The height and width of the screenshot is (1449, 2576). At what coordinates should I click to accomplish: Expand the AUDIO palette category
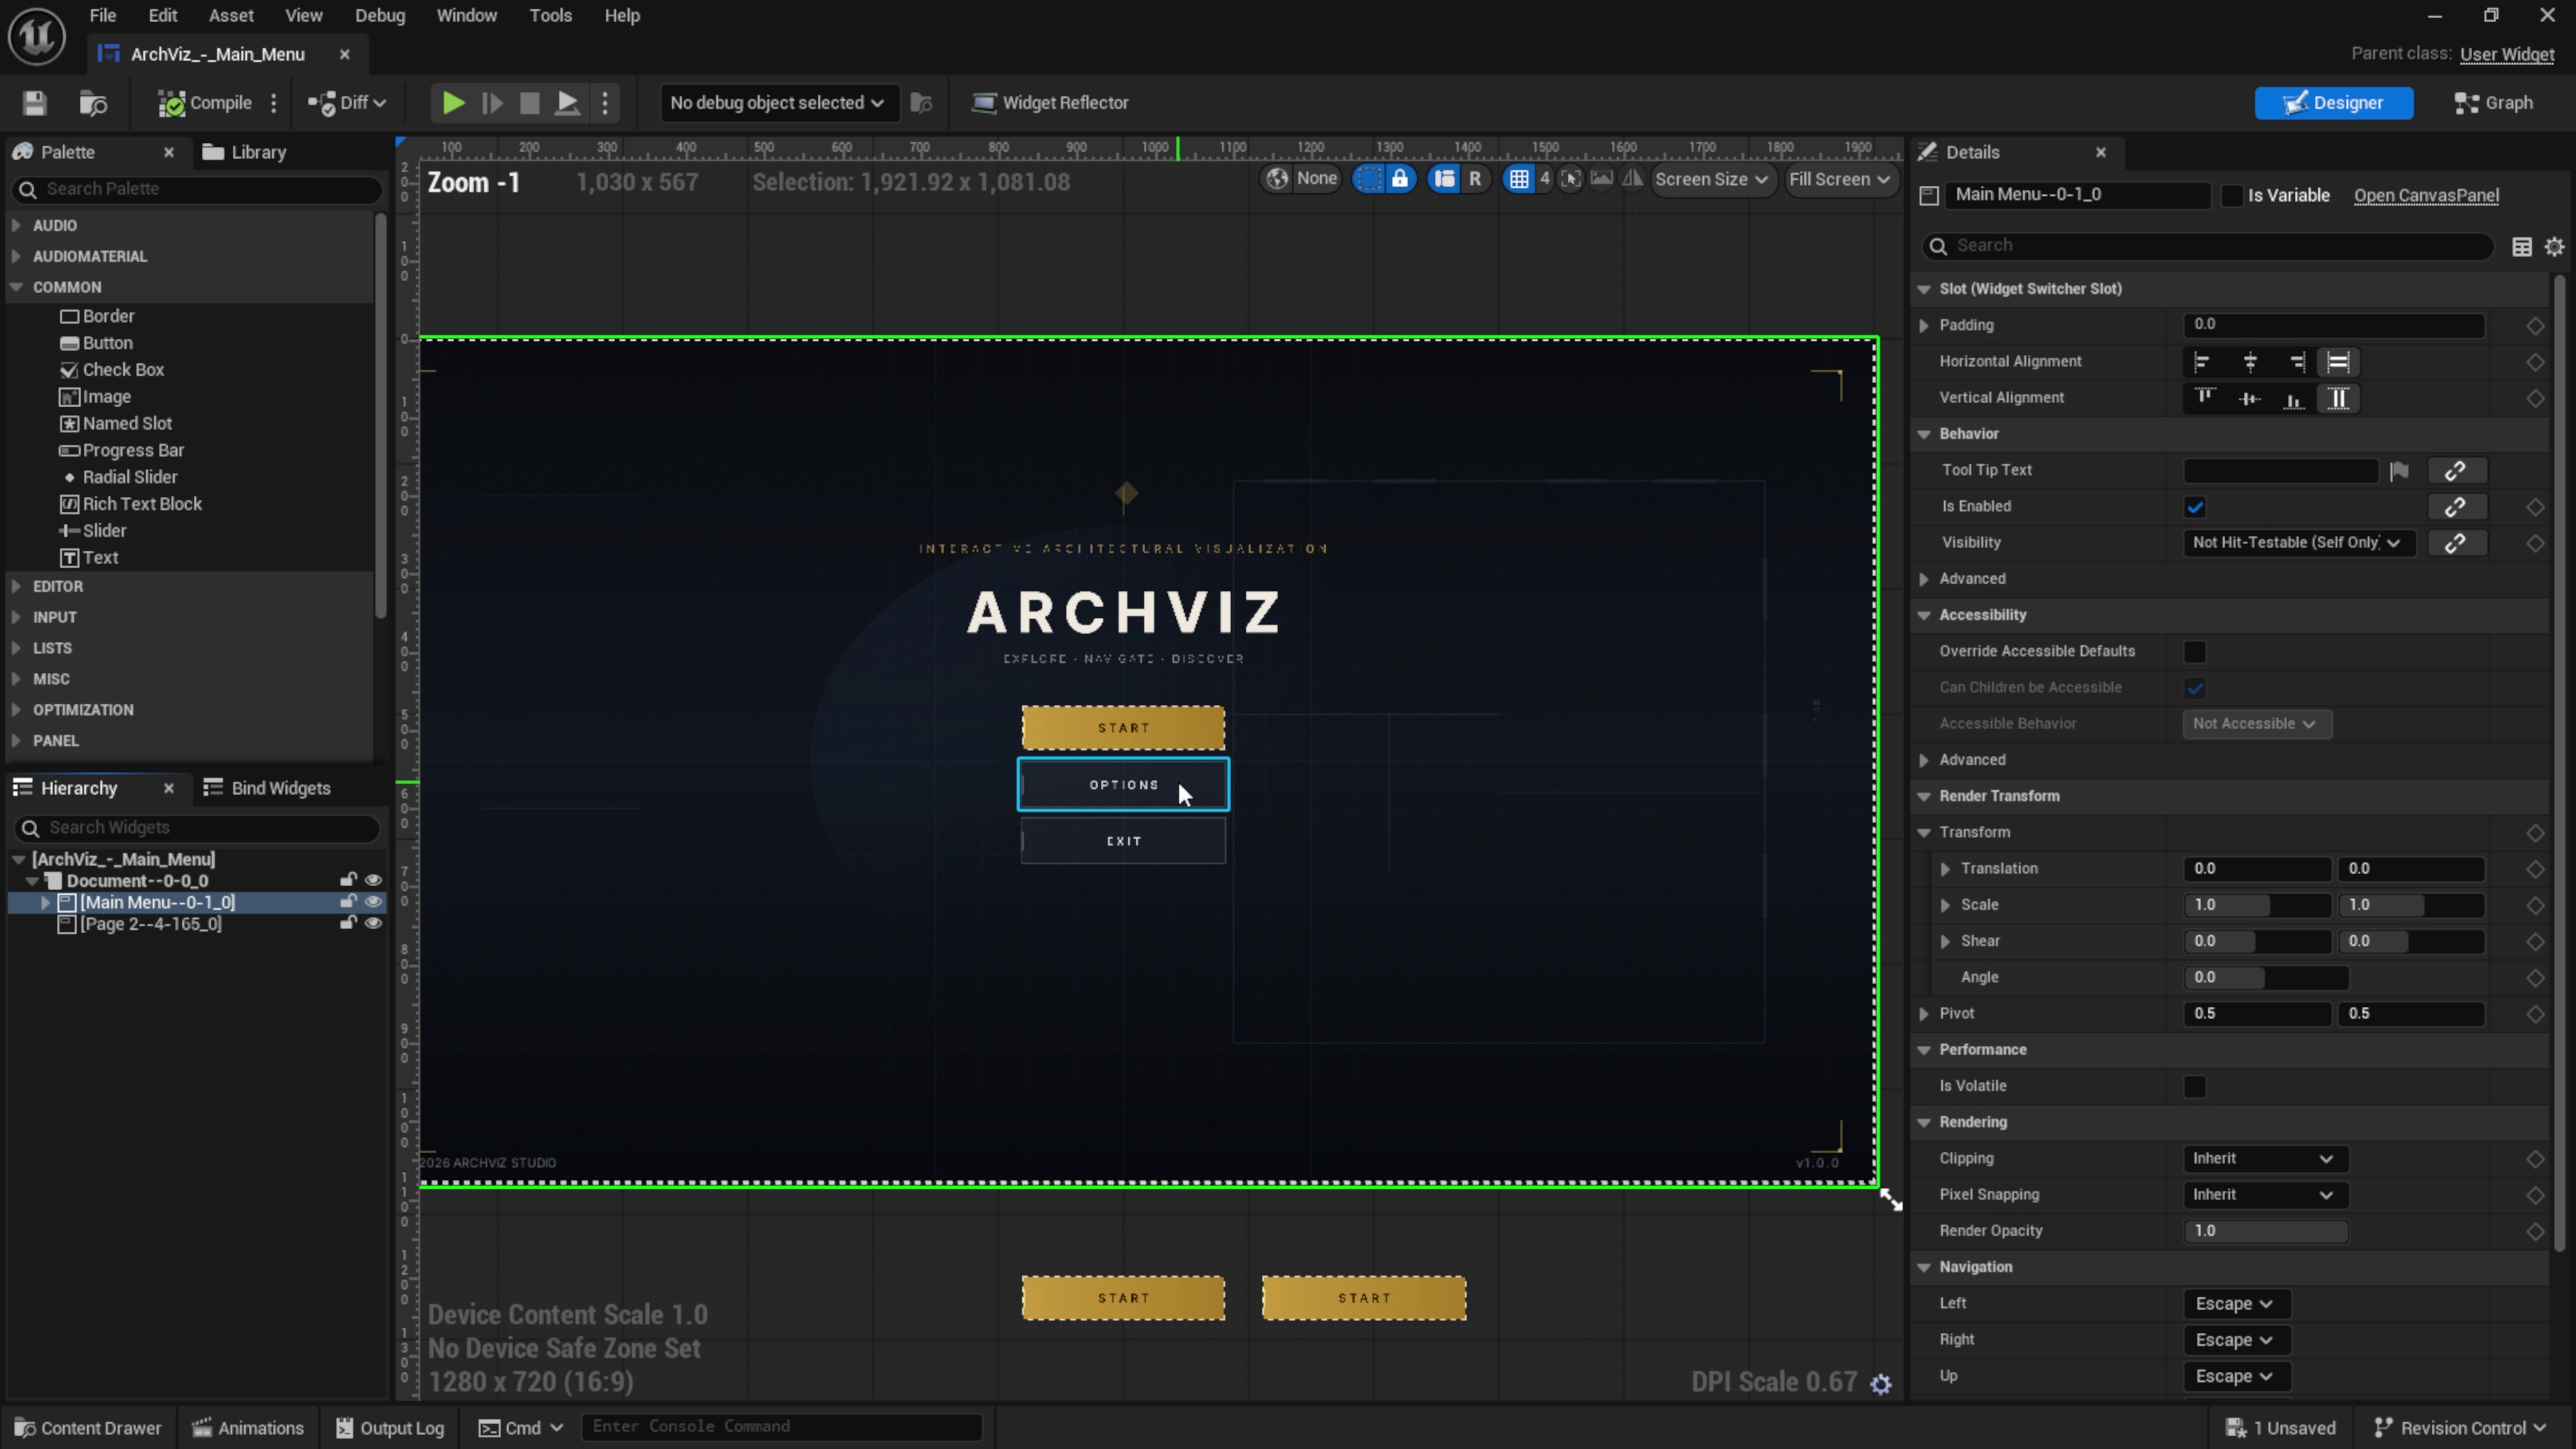click(17, 226)
